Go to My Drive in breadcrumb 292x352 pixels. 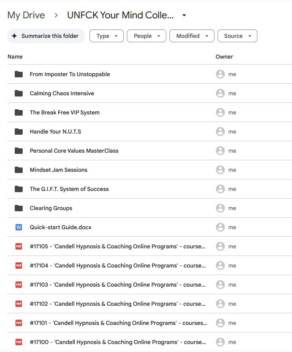pos(26,16)
